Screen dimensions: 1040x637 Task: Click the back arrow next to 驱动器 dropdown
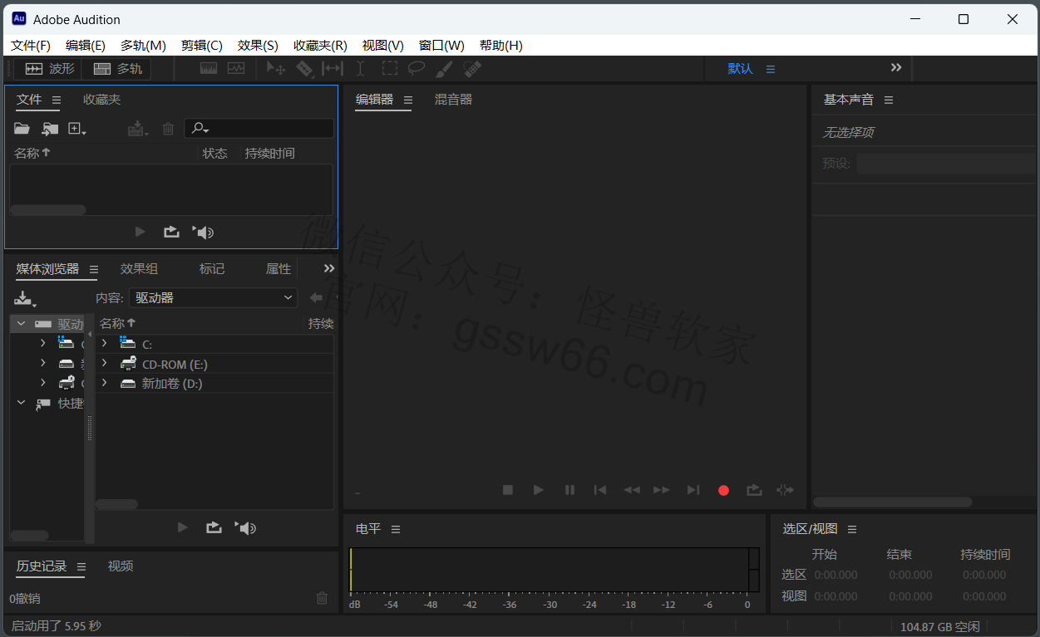[x=316, y=297]
